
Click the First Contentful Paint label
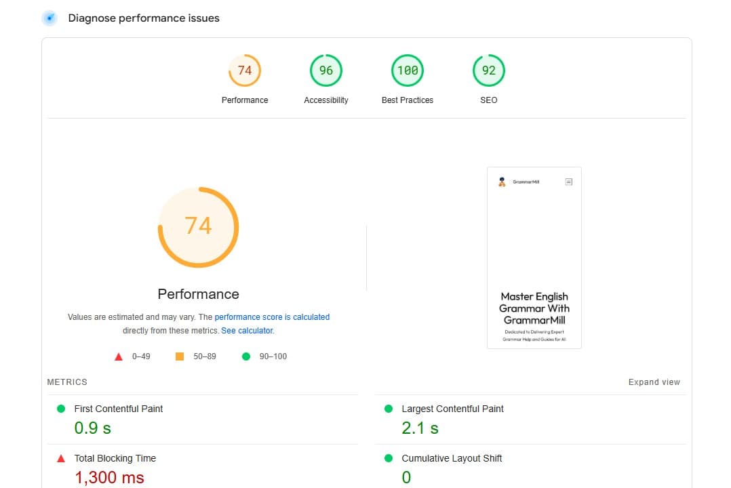coord(119,409)
